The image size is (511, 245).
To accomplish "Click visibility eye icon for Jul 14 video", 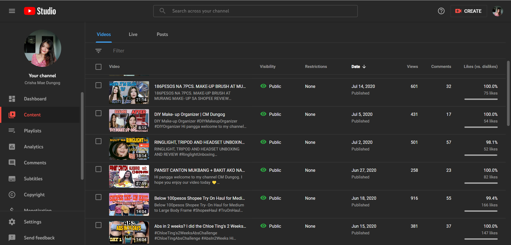I will click(263, 86).
